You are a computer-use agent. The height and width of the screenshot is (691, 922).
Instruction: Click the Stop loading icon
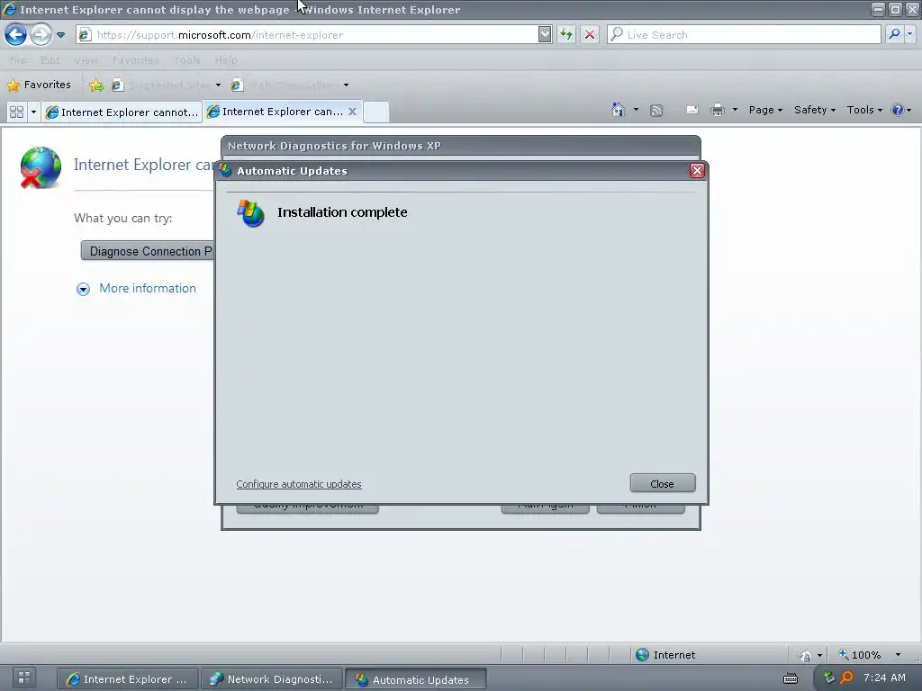click(590, 35)
